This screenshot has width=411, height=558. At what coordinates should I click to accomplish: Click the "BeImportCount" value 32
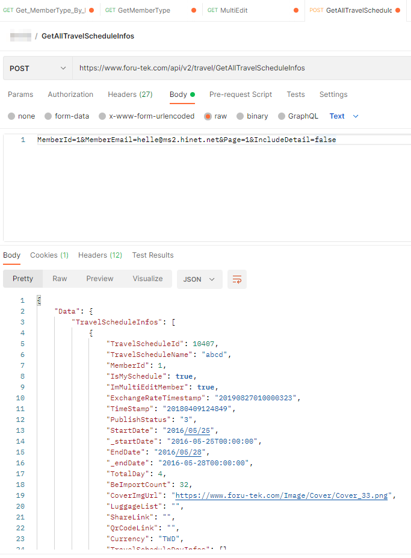tap(184, 485)
